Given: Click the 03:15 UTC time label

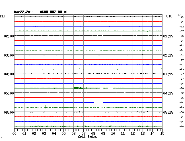Looking at the screenshot, I should coord(168,74).
